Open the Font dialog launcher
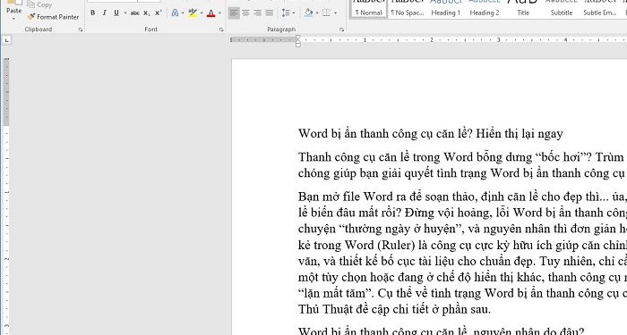Image resolution: width=627 pixels, height=335 pixels. [x=221, y=29]
